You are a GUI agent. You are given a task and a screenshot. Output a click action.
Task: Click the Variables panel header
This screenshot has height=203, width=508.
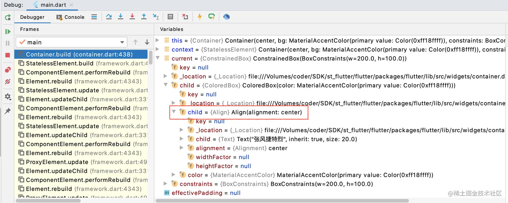point(172,29)
